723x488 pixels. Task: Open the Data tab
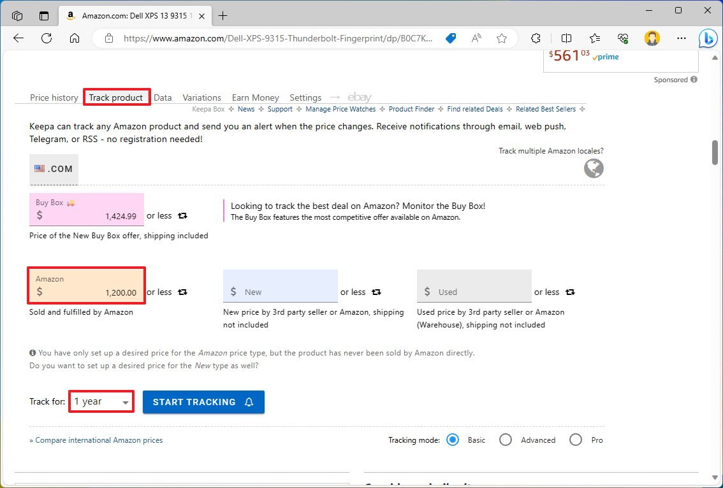[x=163, y=97]
